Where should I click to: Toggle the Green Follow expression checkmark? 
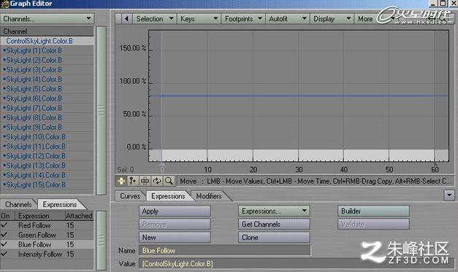[4, 235]
